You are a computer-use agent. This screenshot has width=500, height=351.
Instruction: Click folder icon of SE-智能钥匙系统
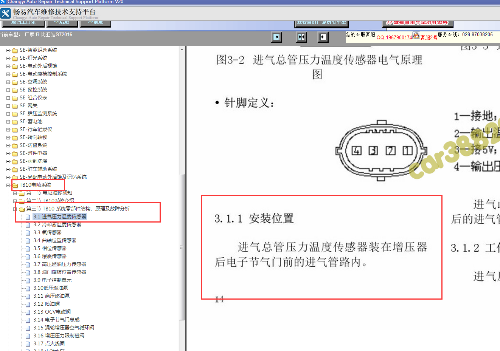coord(15,50)
